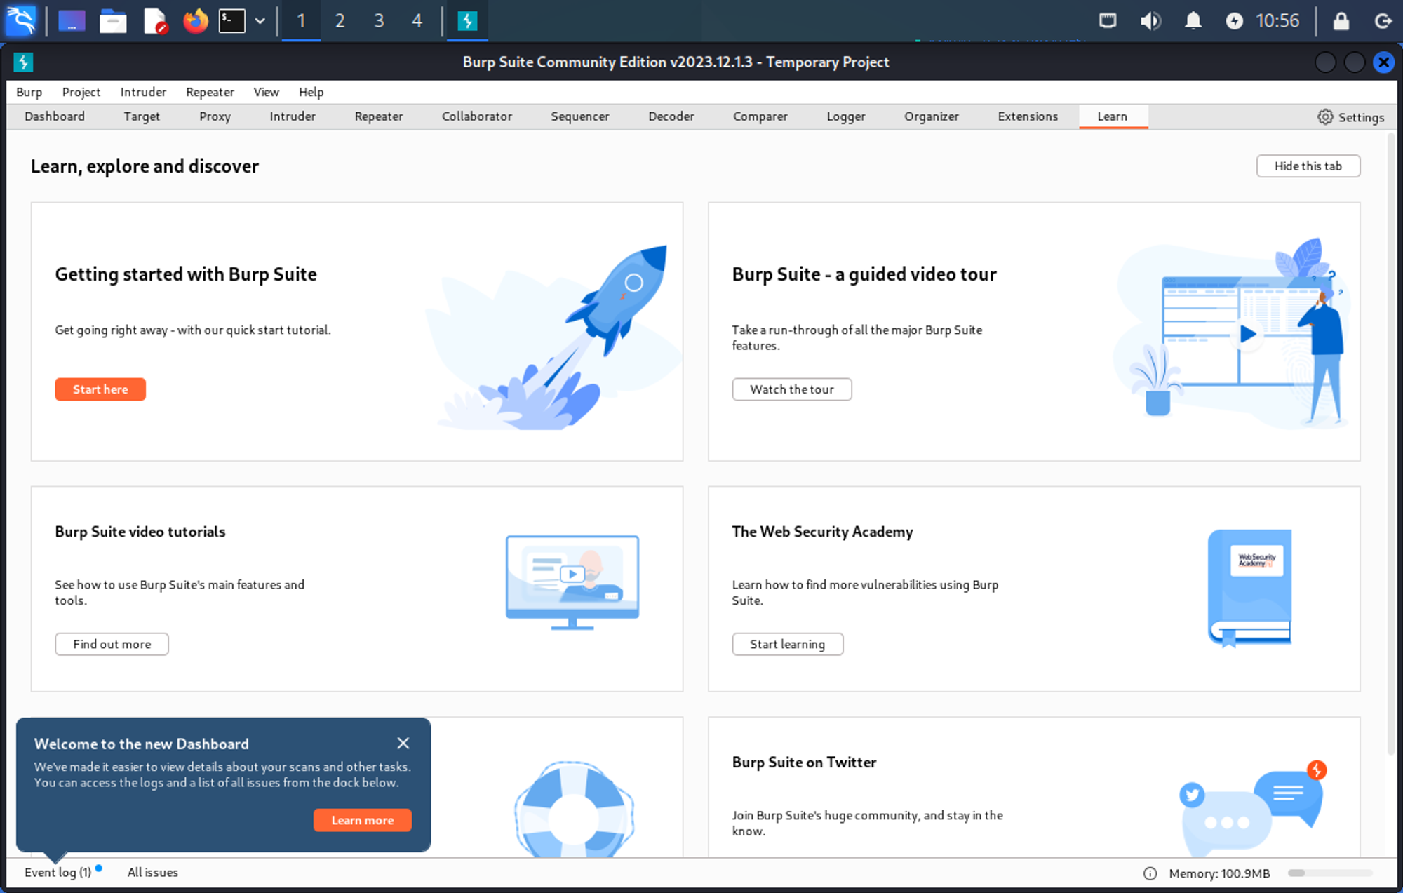Switch to the Target tab
The width and height of the screenshot is (1403, 893).
(x=142, y=116)
